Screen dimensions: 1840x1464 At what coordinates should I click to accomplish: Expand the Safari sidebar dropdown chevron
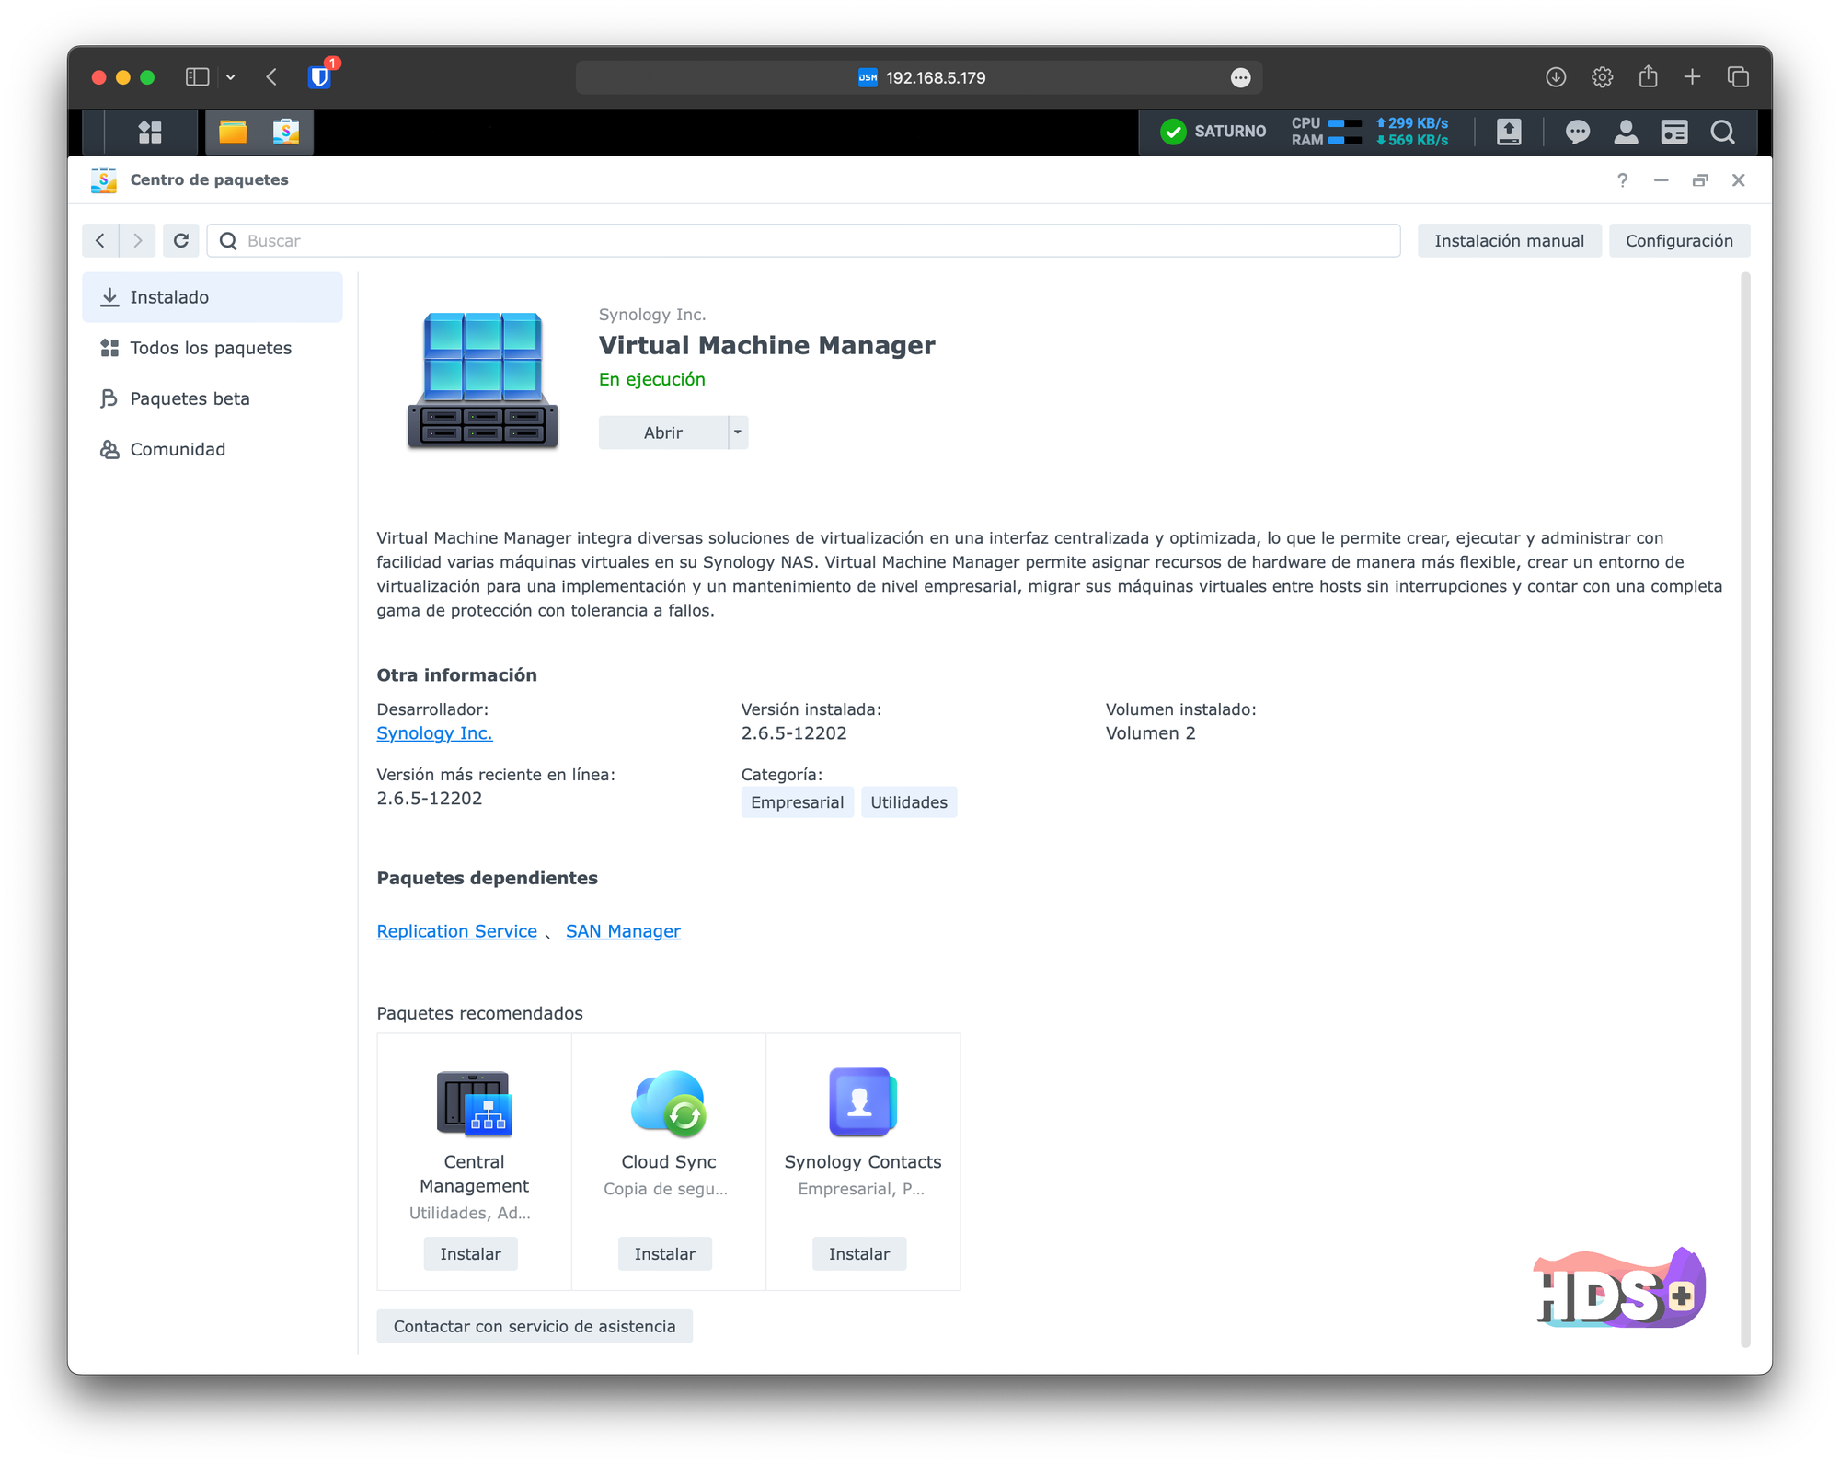[231, 77]
